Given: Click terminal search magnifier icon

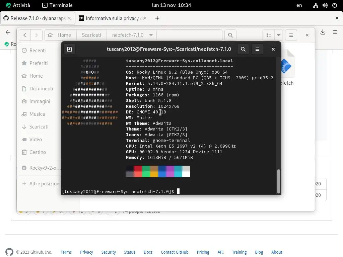Looking at the screenshot, I should pyautogui.click(x=243, y=49).
